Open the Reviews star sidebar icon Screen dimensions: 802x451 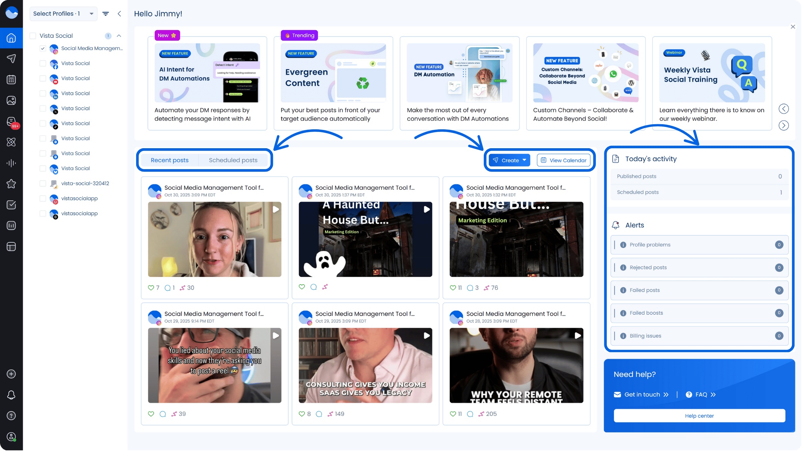11,184
